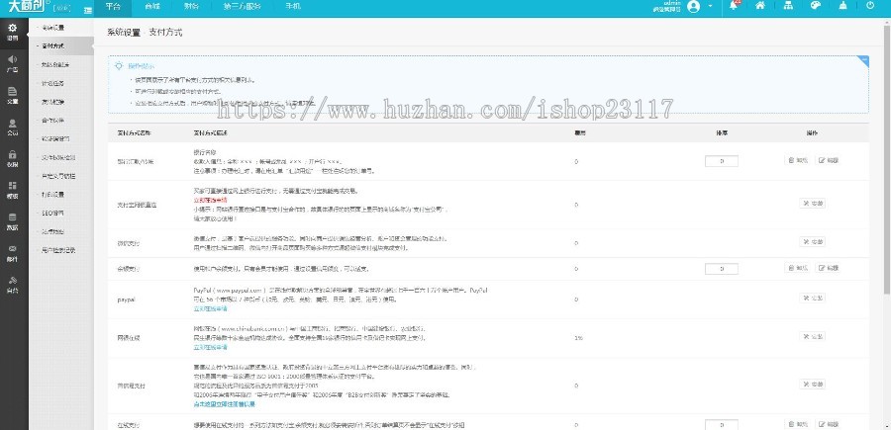Uninstall the bank transfer payment method
The height and width of the screenshot is (430, 891).
pos(798,160)
